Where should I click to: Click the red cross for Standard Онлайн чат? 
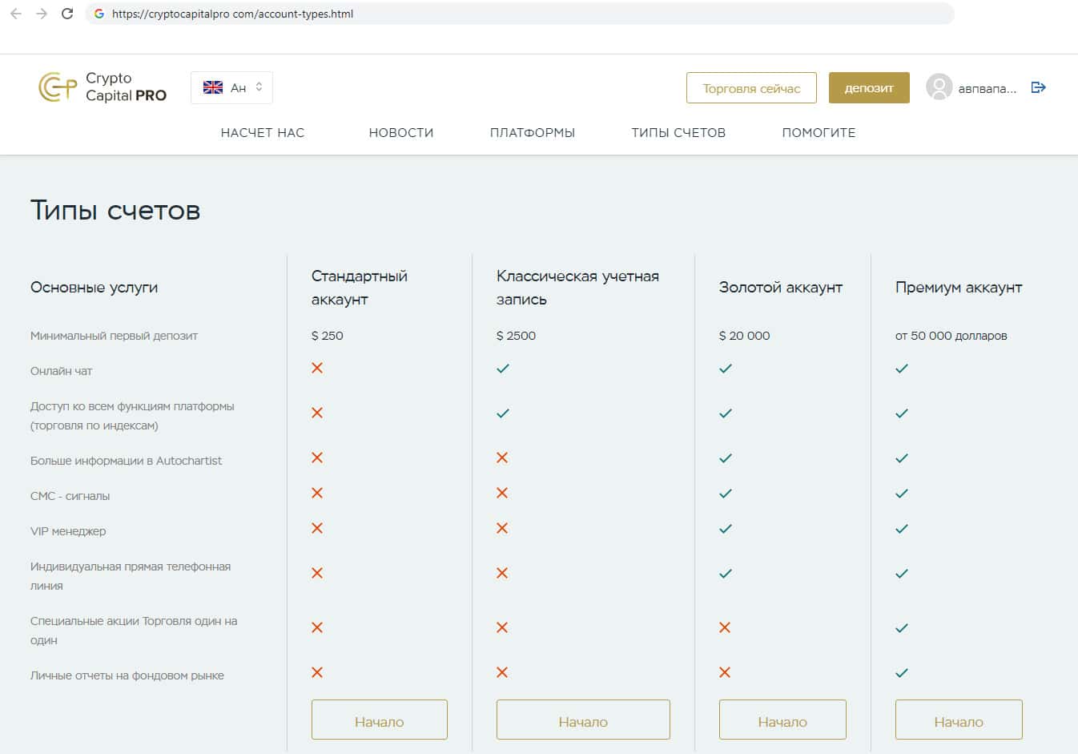click(317, 368)
